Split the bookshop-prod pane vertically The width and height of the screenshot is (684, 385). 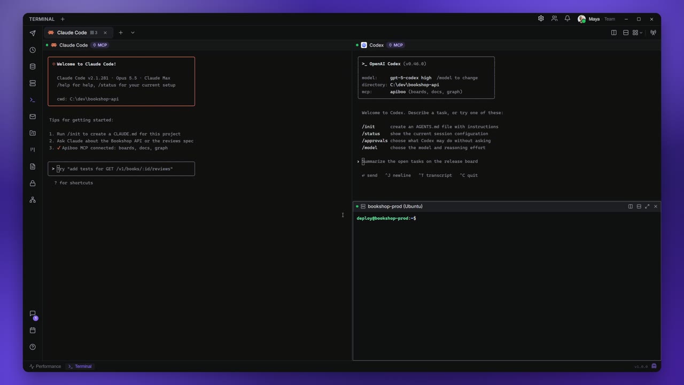click(631, 206)
